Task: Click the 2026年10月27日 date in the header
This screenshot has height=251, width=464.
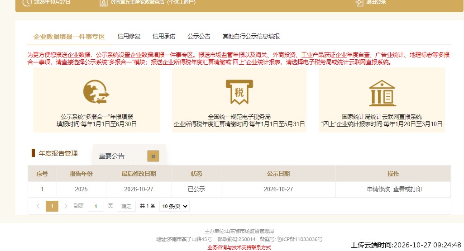Action: coord(52,2)
